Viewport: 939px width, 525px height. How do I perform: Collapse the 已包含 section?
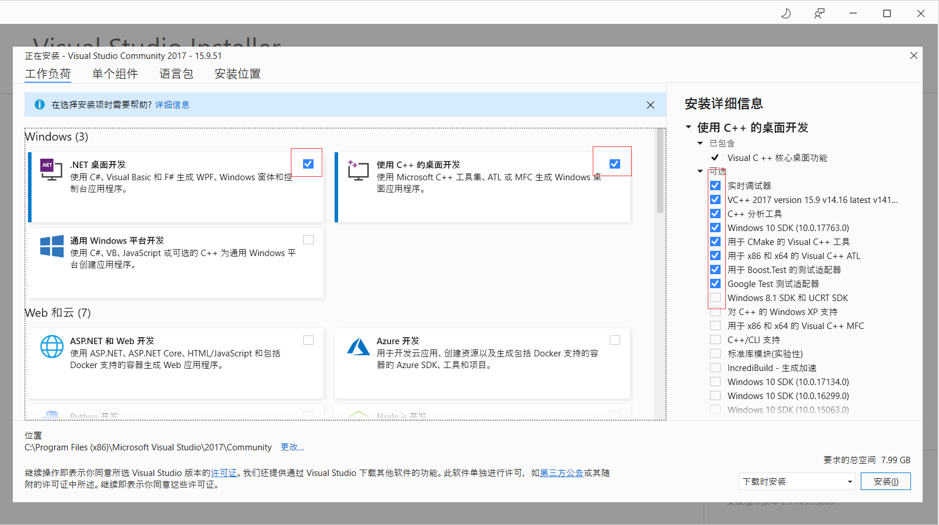pos(700,143)
